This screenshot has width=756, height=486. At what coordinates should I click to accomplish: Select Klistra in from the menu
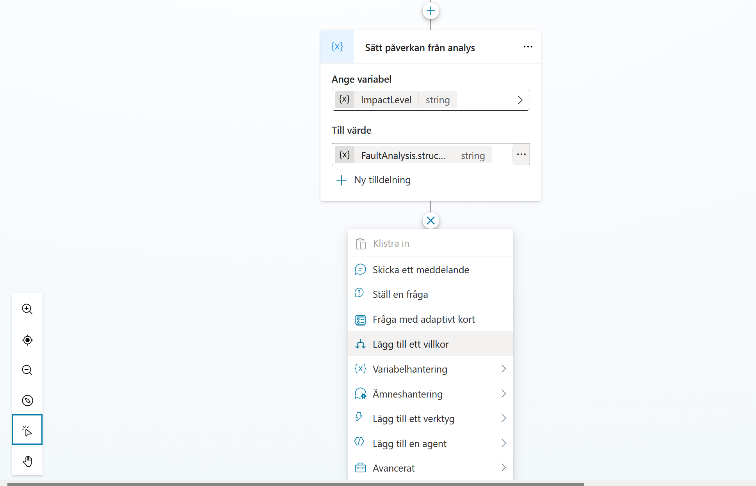[x=430, y=244]
